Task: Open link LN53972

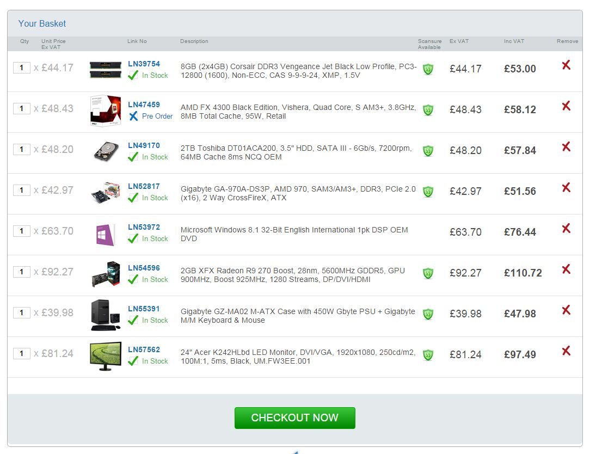Action: coord(144,228)
